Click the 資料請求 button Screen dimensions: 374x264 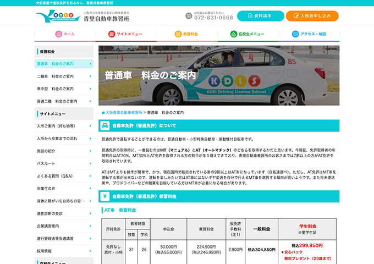pos(261,16)
